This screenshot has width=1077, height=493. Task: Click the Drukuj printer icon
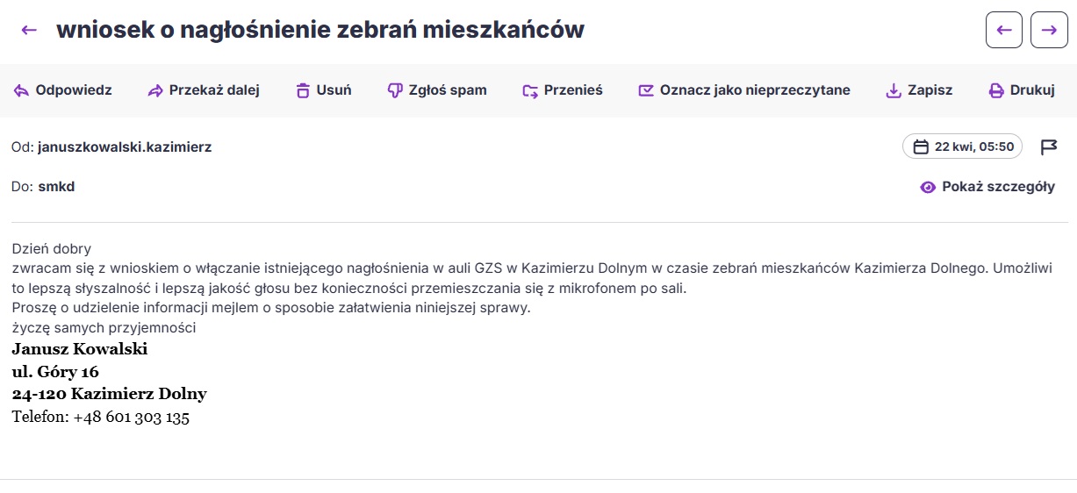point(996,90)
